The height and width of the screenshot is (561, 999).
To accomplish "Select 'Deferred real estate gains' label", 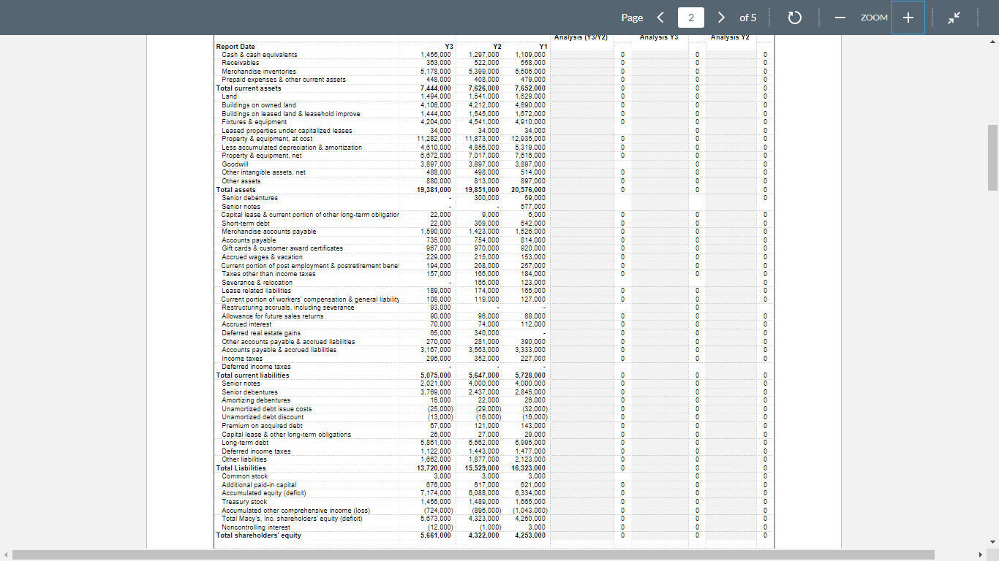I will coord(261,333).
